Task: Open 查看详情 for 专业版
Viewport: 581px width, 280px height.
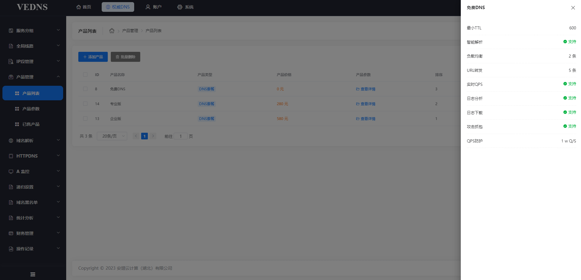Action: (366, 104)
